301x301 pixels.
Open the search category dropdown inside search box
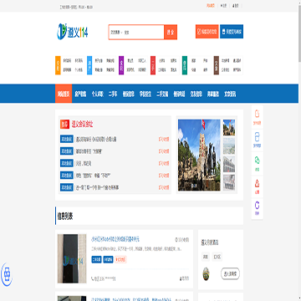click(x=115, y=32)
